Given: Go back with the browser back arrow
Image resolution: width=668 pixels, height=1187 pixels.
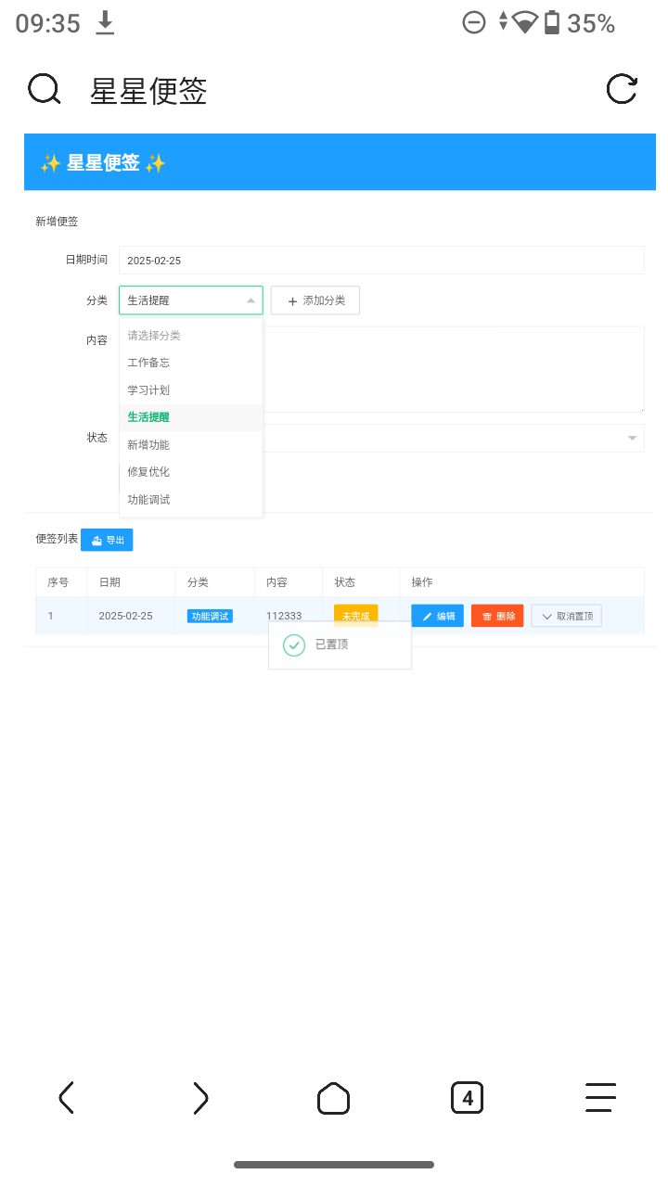Looking at the screenshot, I should coord(66,1098).
